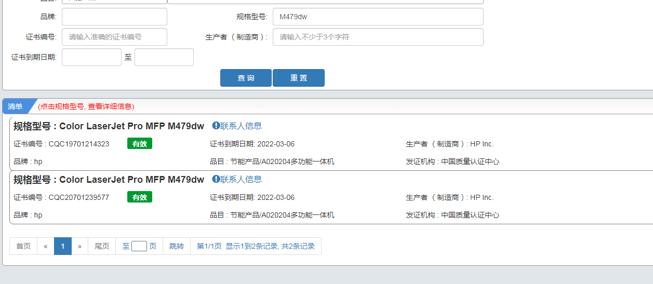Click 发证机构 中国质量认证中心 in CQC19701214323 record
653x284 pixels.
453,161
